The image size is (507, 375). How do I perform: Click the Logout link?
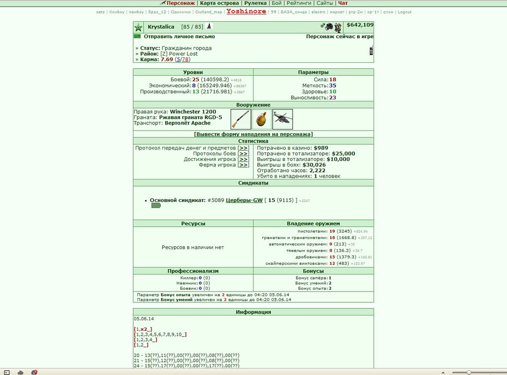pos(405,12)
